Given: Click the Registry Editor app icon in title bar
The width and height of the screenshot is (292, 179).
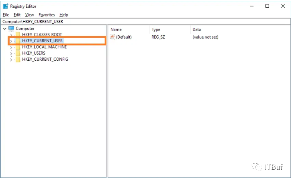Looking at the screenshot, I should click(x=6, y=6).
